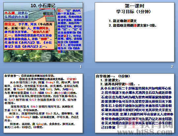This screenshot has width=178, height=136.
Task: Click the title 10. 小石潭记 on slide 1
Action: (x=43, y=6)
